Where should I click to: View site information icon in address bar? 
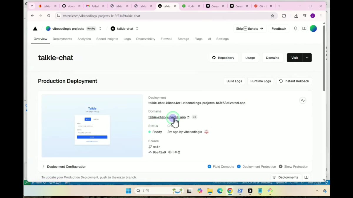point(58,16)
